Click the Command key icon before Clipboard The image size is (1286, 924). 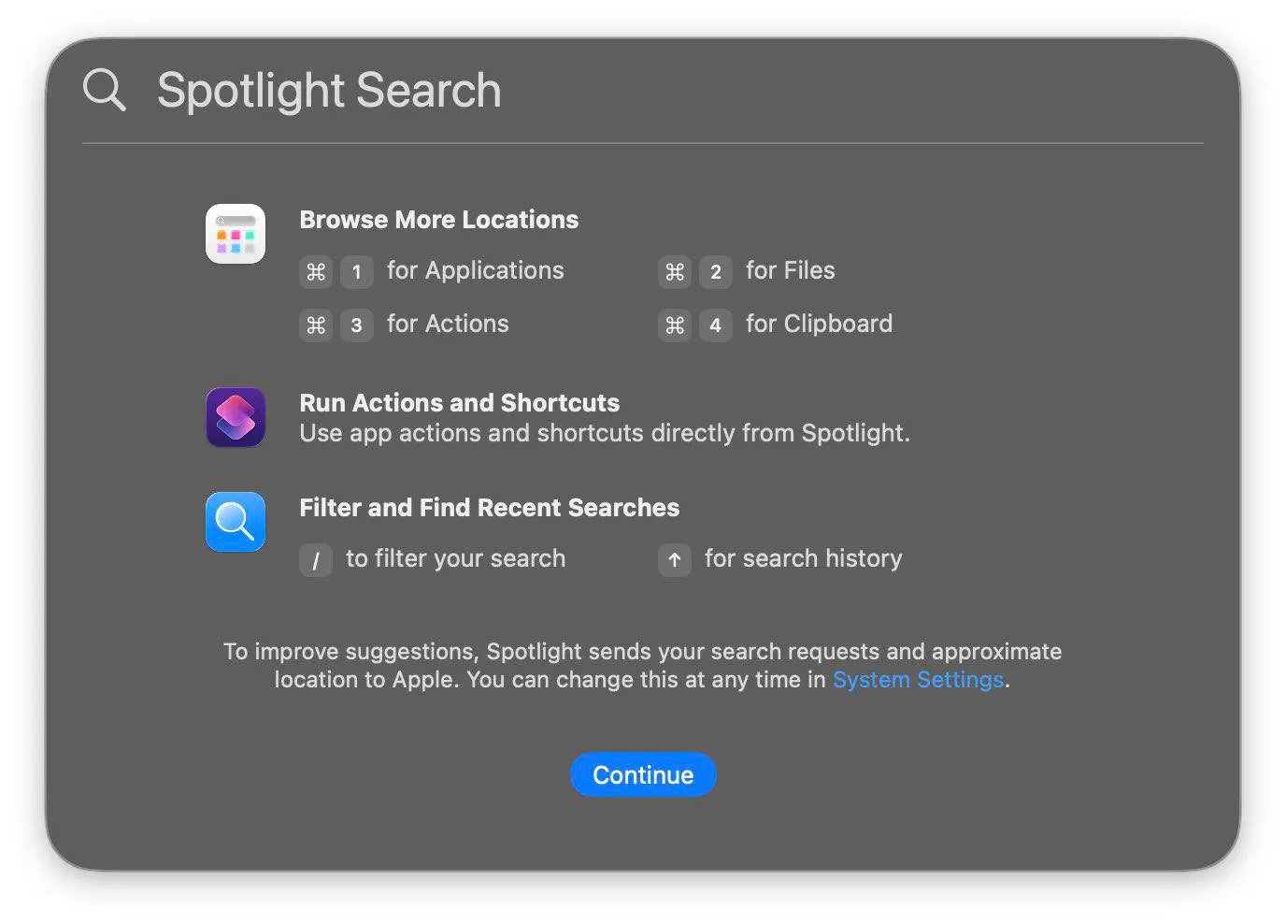(675, 325)
